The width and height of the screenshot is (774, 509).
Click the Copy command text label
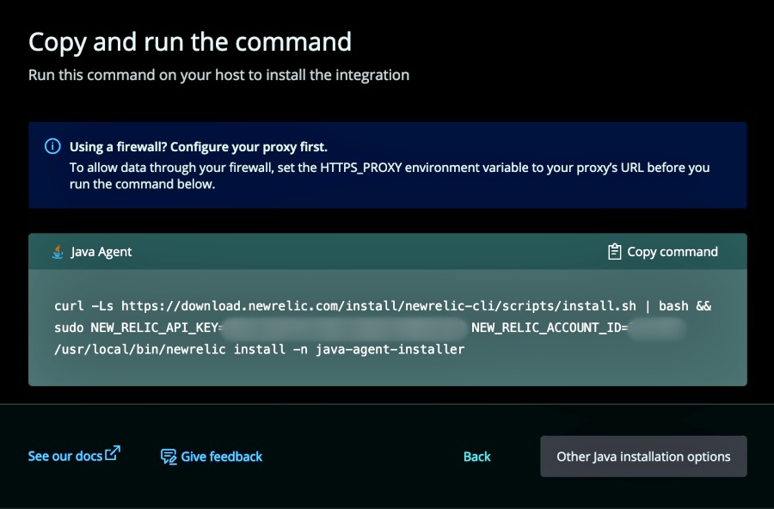pyautogui.click(x=673, y=252)
